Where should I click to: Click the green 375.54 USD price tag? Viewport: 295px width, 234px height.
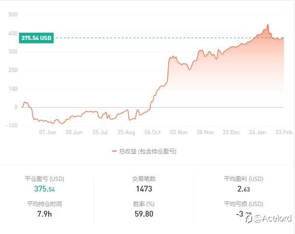pos(36,38)
